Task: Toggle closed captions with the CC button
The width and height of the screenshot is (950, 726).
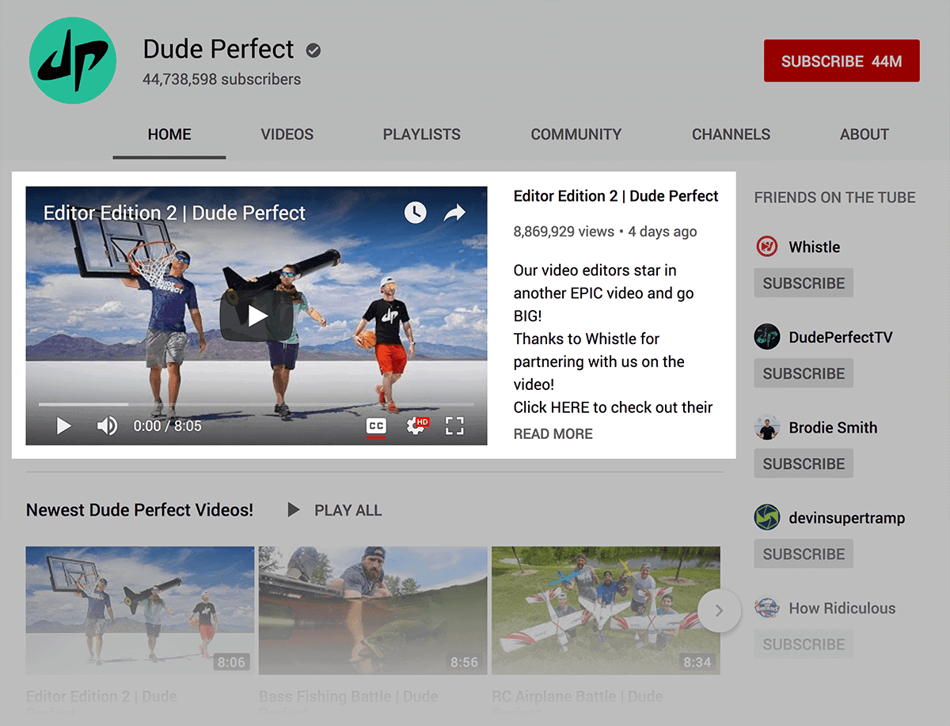Action: [x=376, y=426]
